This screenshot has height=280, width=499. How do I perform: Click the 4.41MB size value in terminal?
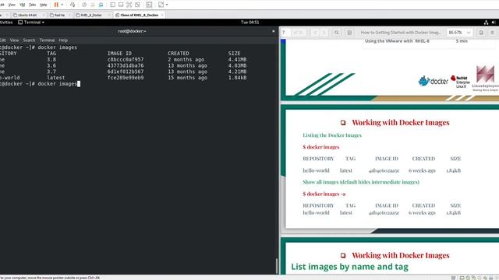[x=237, y=59]
